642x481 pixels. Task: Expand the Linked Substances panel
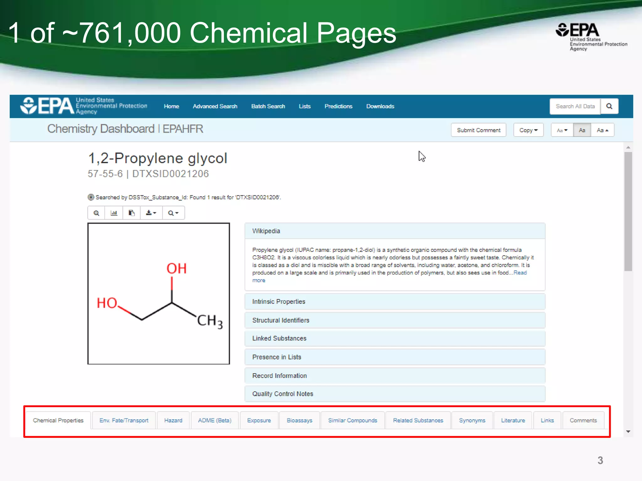click(x=395, y=338)
